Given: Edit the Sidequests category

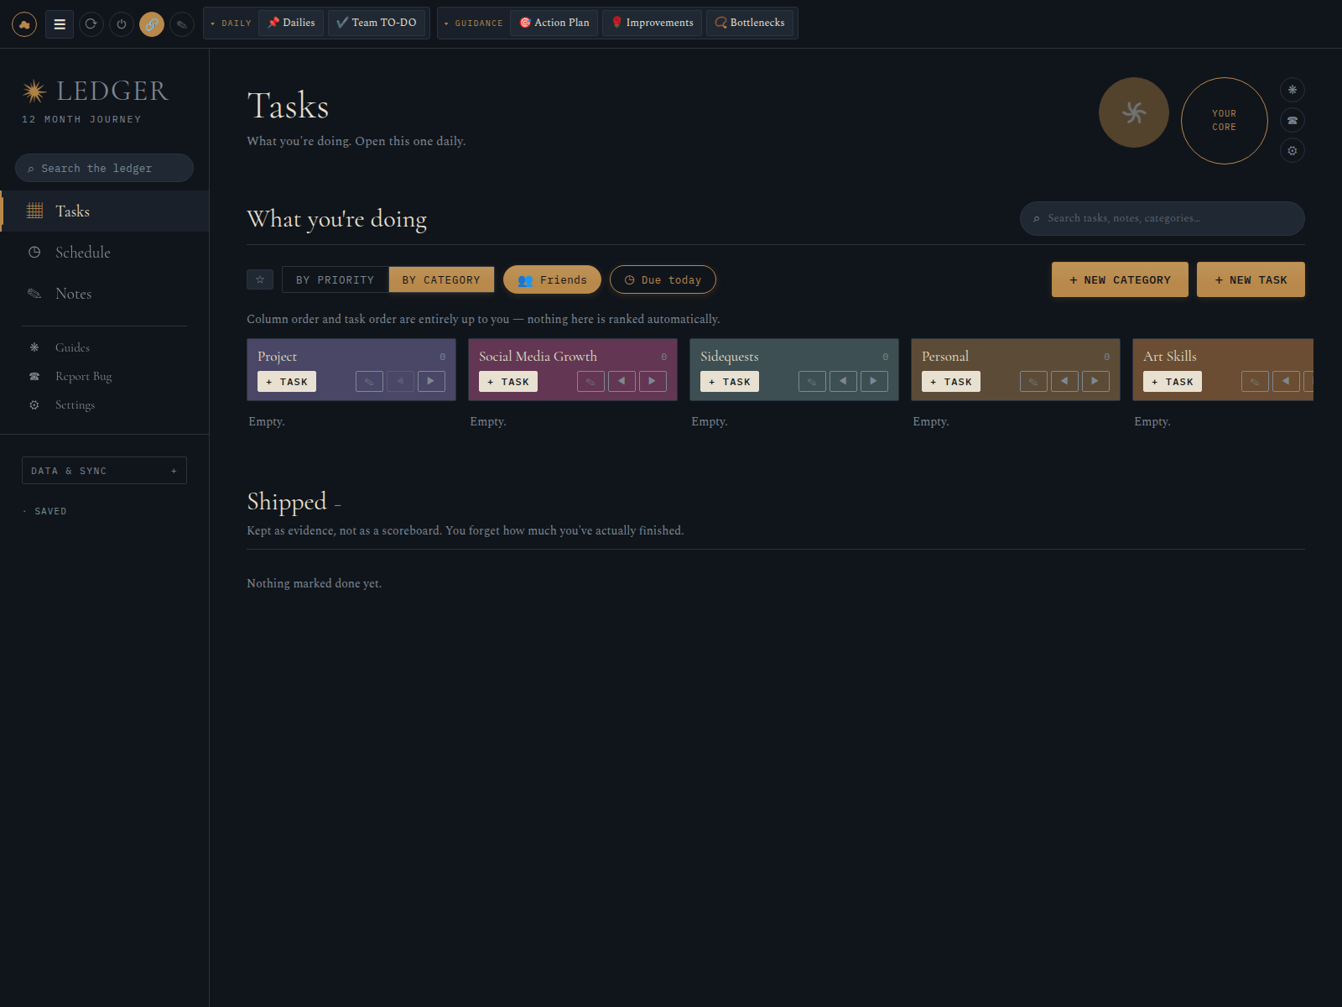Looking at the screenshot, I should pos(813,382).
